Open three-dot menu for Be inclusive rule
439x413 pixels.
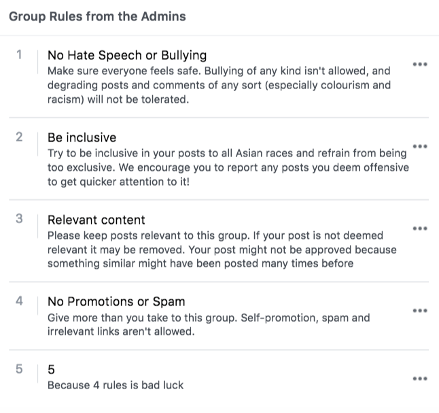[420, 146]
